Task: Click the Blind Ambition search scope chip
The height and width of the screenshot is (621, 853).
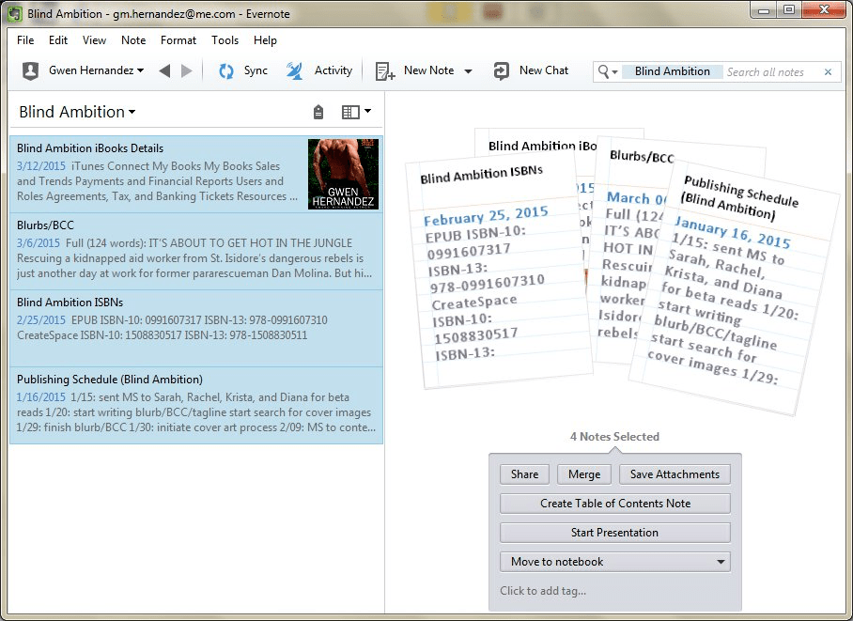Action: pos(672,71)
